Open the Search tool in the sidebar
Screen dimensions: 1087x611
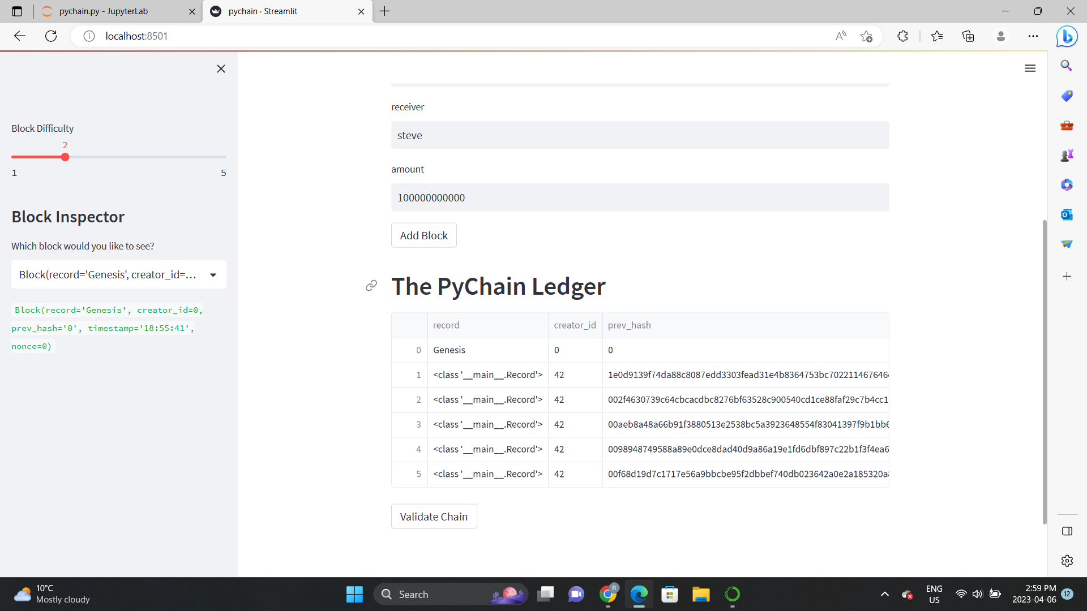(x=1067, y=65)
